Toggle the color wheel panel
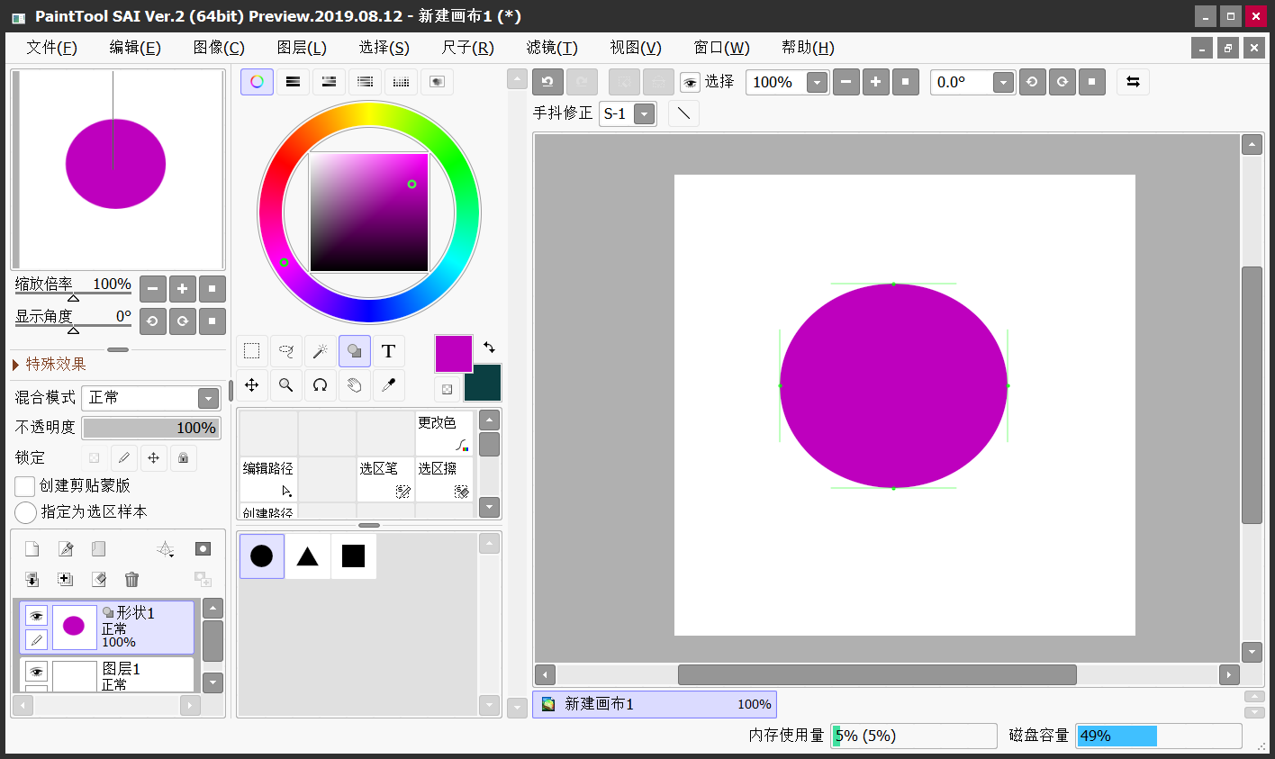The width and height of the screenshot is (1275, 759). click(257, 82)
